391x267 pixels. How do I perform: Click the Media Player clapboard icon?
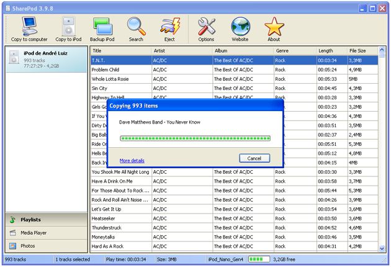pos(12,233)
